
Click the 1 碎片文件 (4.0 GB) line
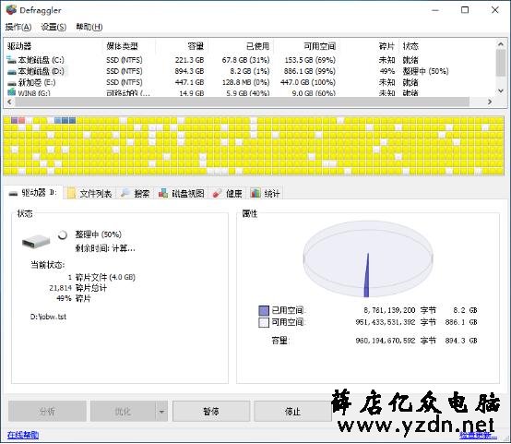[101, 277]
